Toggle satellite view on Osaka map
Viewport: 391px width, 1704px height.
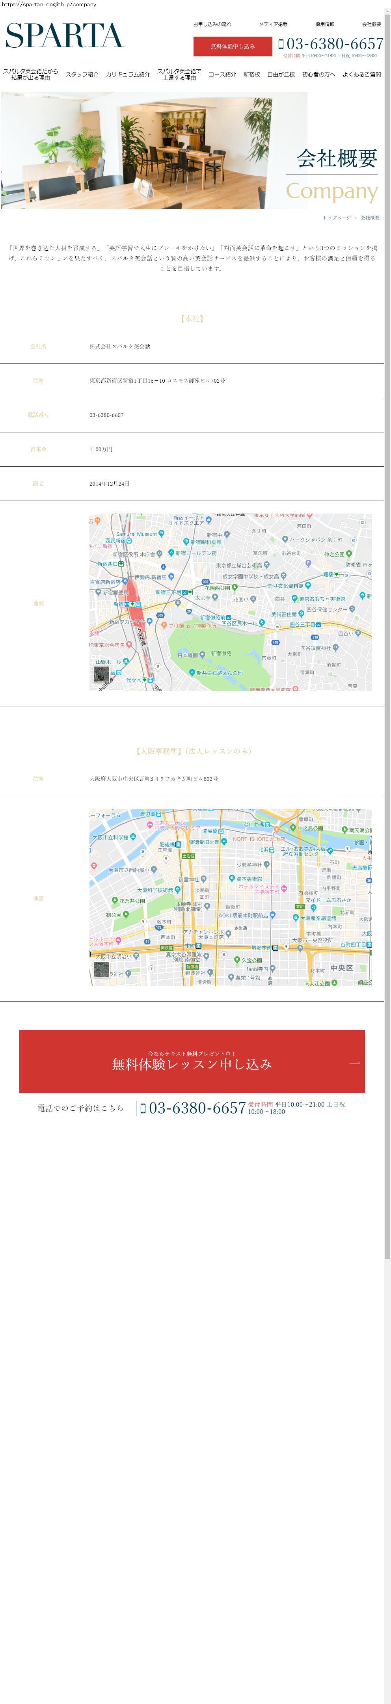tap(101, 969)
